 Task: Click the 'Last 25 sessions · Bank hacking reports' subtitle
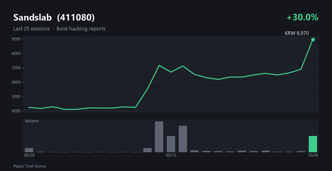point(59,29)
